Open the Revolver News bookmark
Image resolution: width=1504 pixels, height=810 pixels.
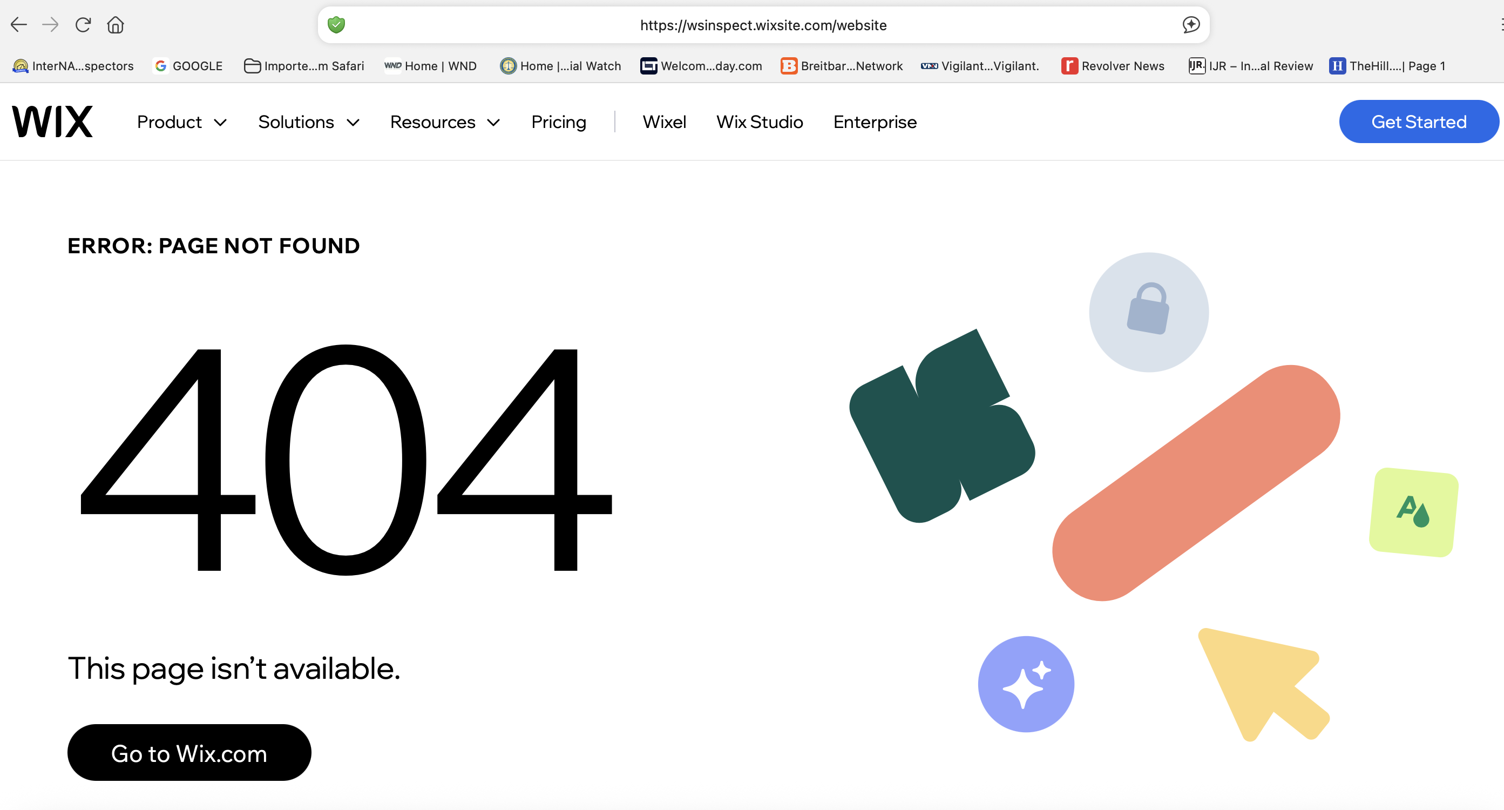(1113, 66)
